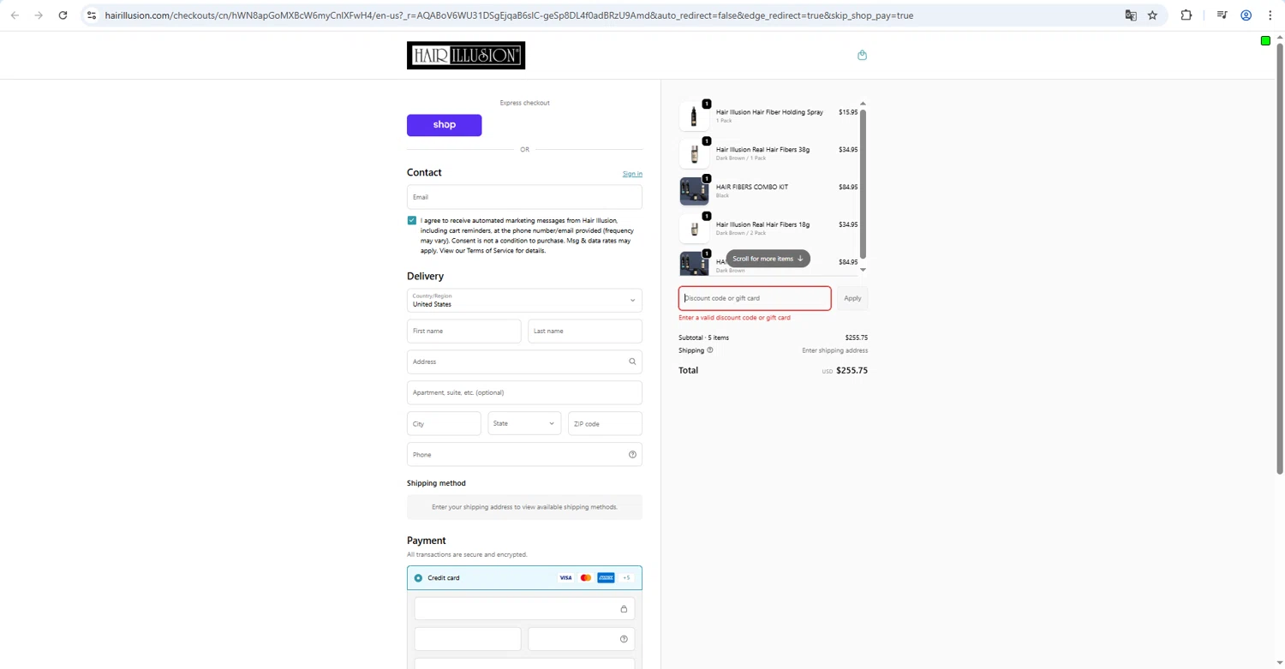This screenshot has height=669, width=1285.
Task: Focus the Apartment, suite field
Action: click(x=524, y=392)
